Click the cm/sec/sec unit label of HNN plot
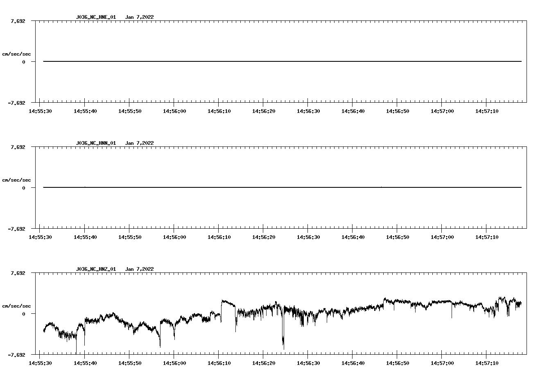 coord(16,180)
